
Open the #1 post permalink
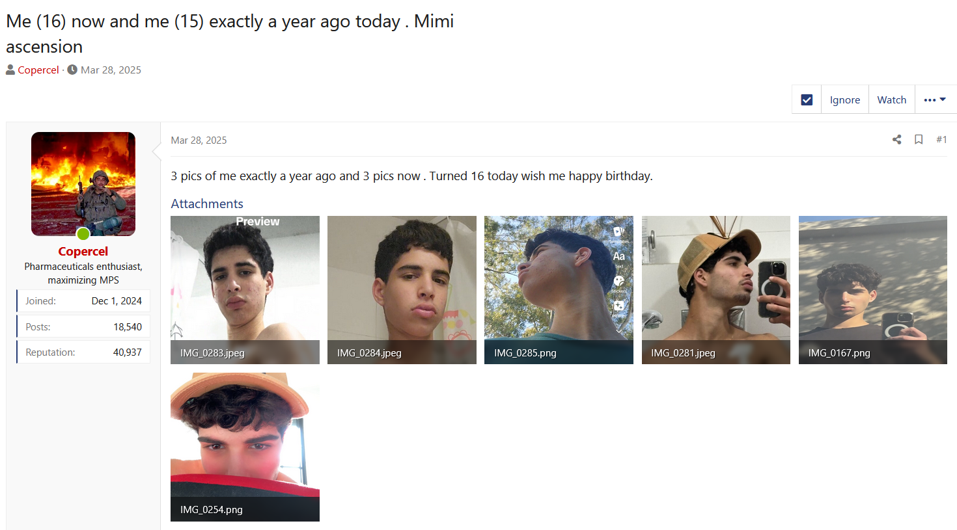pos(941,139)
